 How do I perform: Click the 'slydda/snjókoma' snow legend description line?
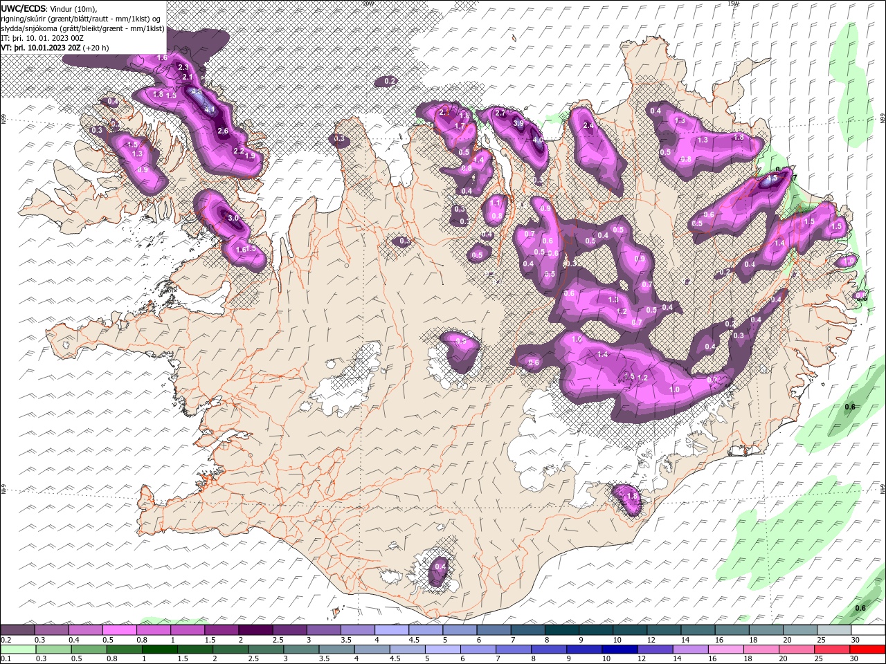click(83, 28)
